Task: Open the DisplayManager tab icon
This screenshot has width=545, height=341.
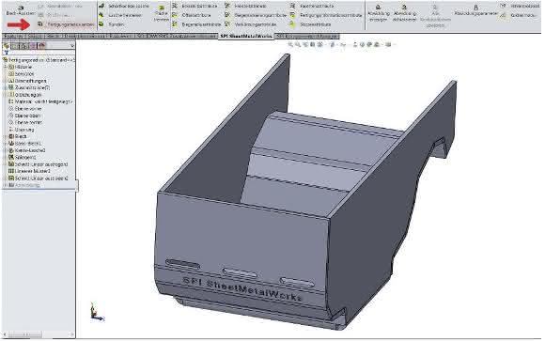Action: 41,46
